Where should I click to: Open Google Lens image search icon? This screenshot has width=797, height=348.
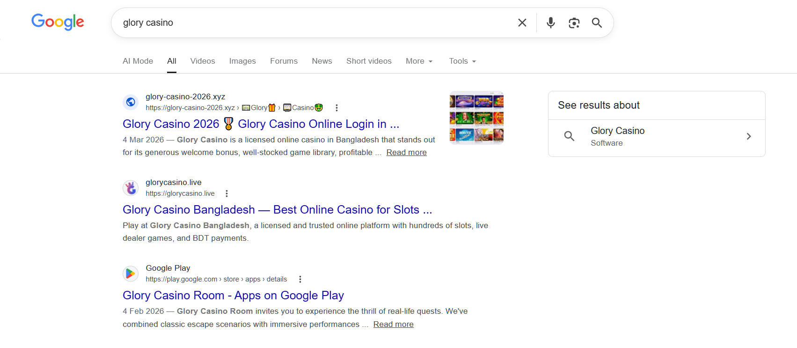(574, 22)
